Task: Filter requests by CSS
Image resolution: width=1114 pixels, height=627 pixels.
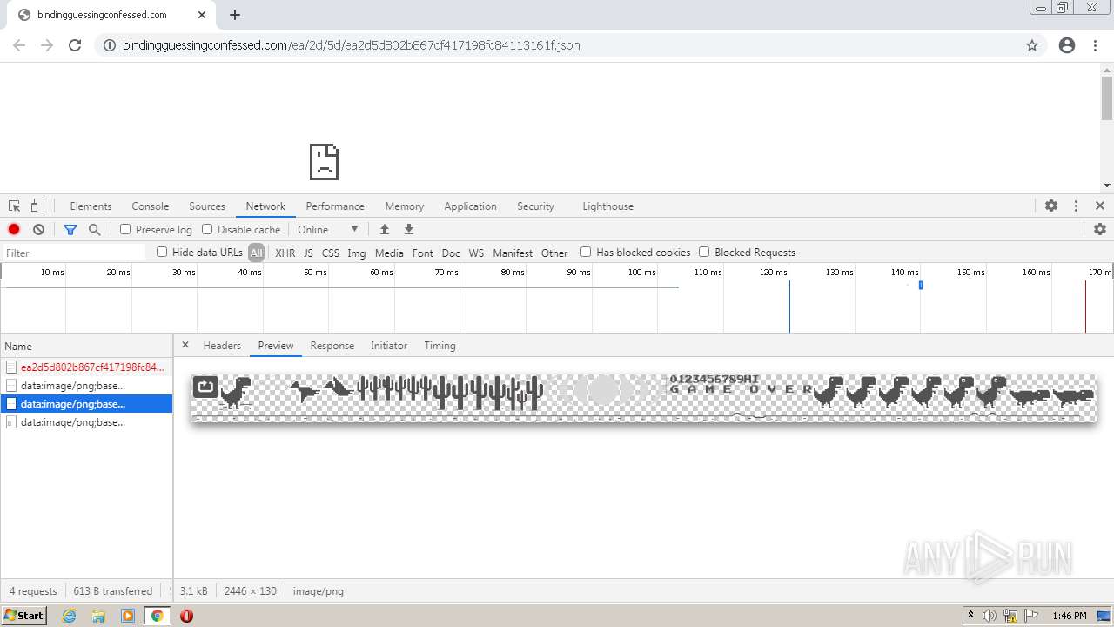Action: pyautogui.click(x=331, y=253)
